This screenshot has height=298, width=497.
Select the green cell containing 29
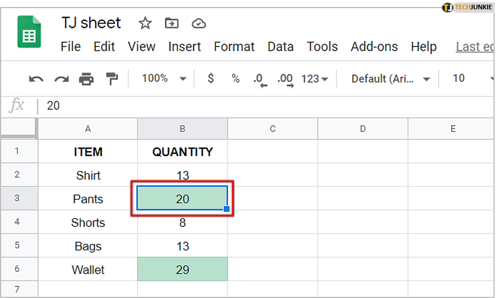pos(183,269)
